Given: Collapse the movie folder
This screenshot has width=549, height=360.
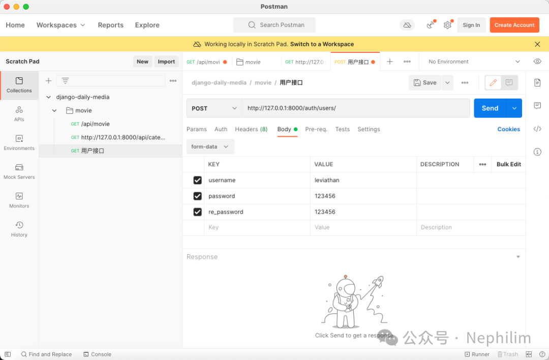Looking at the screenshot, I should [x=54, y=111].
